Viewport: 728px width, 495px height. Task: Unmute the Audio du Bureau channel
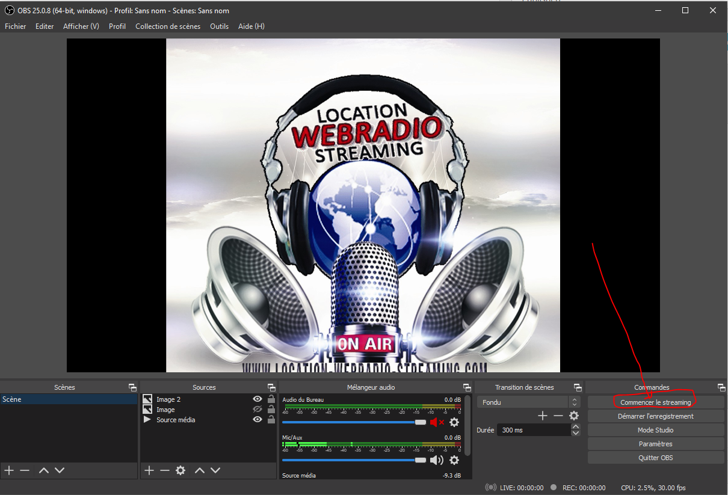437,422
